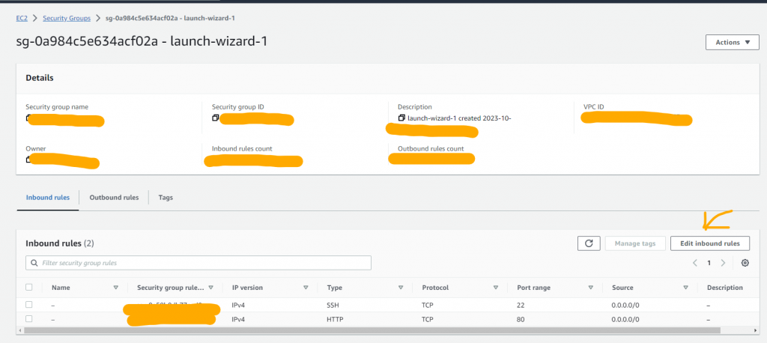Switch to the Inbound rules tab
The image size is (767, 343).
pyautogui.click(x=47, y=198)
